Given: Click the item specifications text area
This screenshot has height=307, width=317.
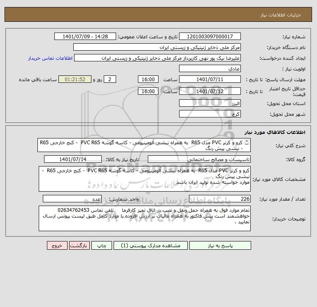Looking at the screenshot, I should (145, 179).
